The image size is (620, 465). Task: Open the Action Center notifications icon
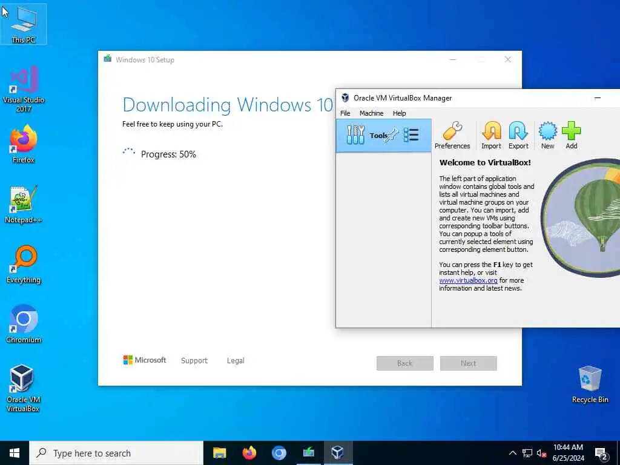[601, 454]
